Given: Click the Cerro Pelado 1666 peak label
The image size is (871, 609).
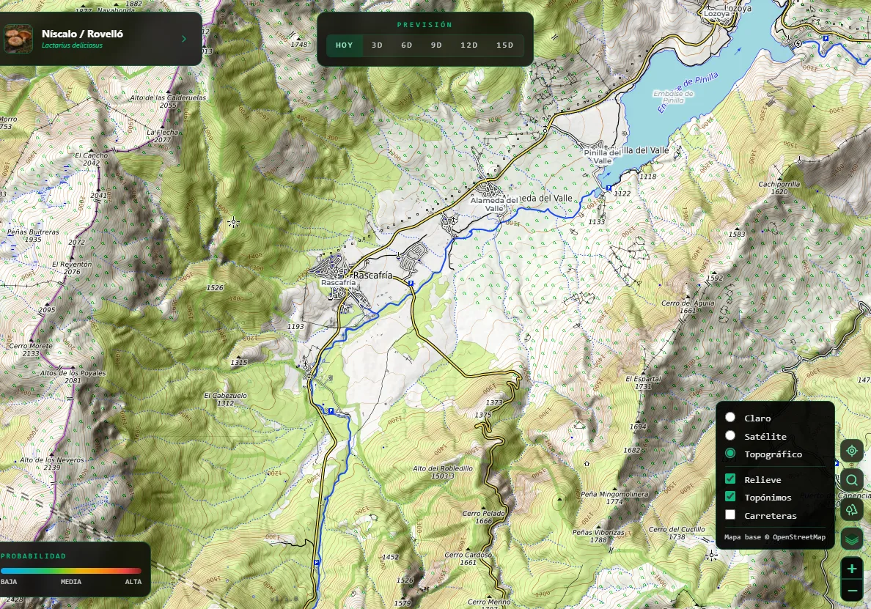Looking at the screenshot, I should [484, 517].
